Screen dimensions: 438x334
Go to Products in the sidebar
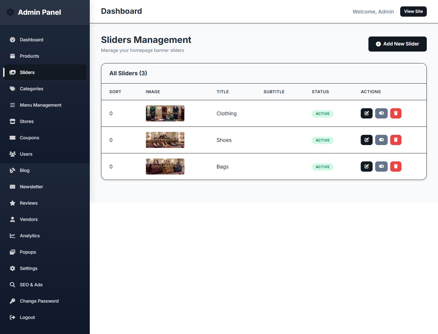tap(45, 56)
